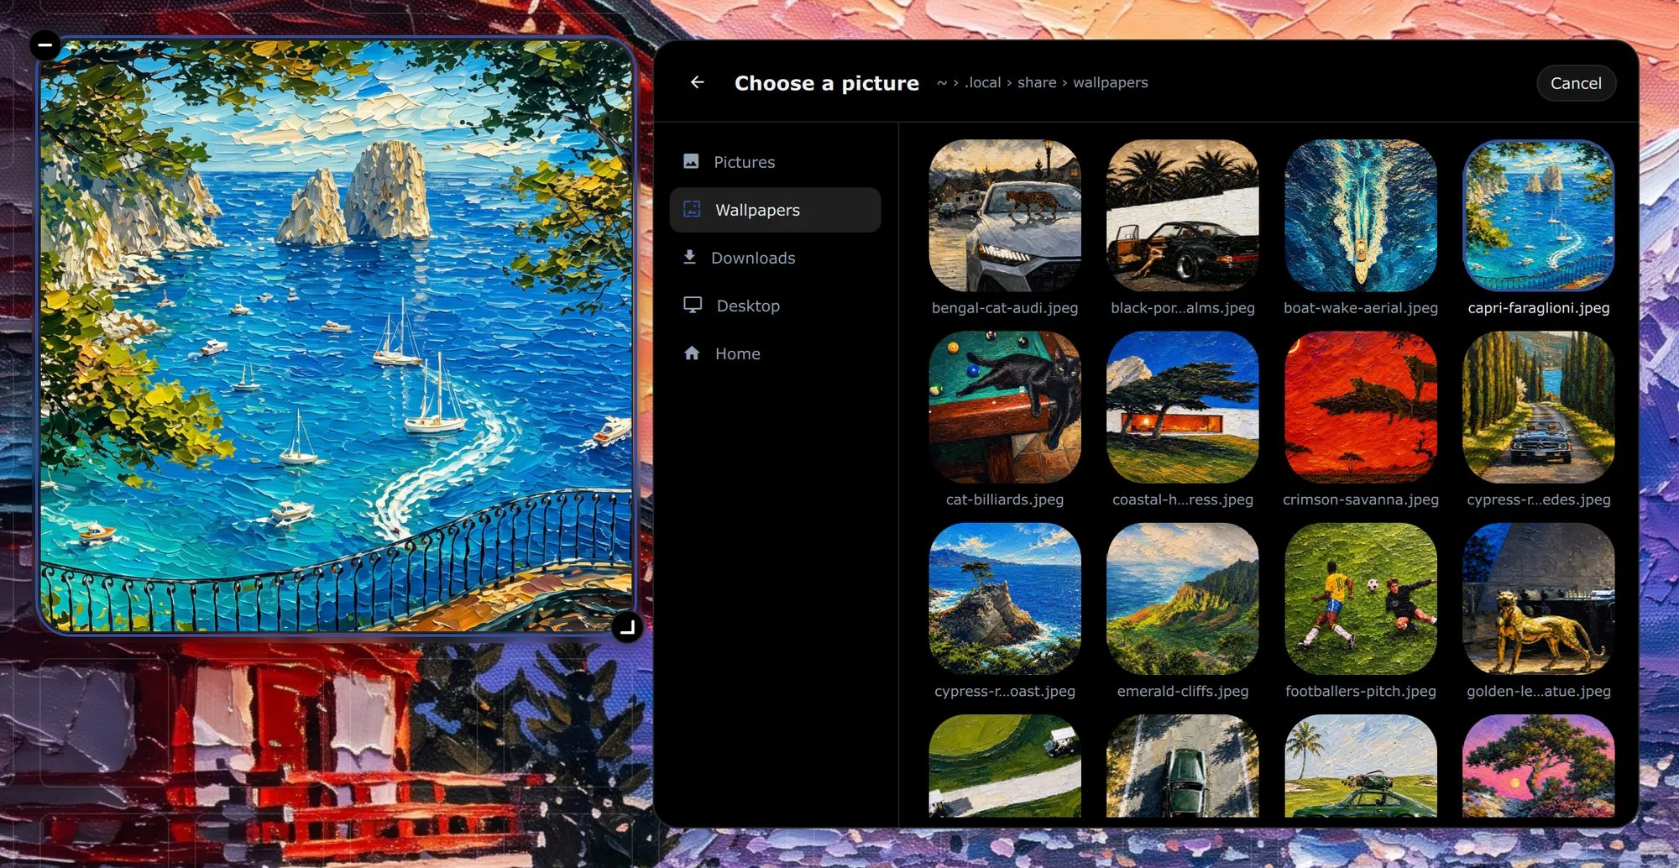Click the Home house icon
1679x868 pixels.
click(692, 353)
